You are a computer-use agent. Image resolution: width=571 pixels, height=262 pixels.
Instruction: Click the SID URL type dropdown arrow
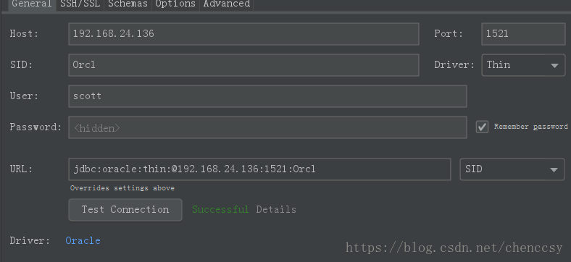coord(554,170)
